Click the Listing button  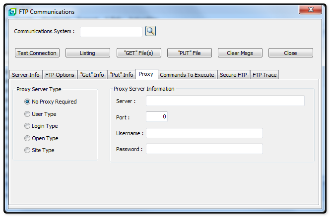point(87,53)
